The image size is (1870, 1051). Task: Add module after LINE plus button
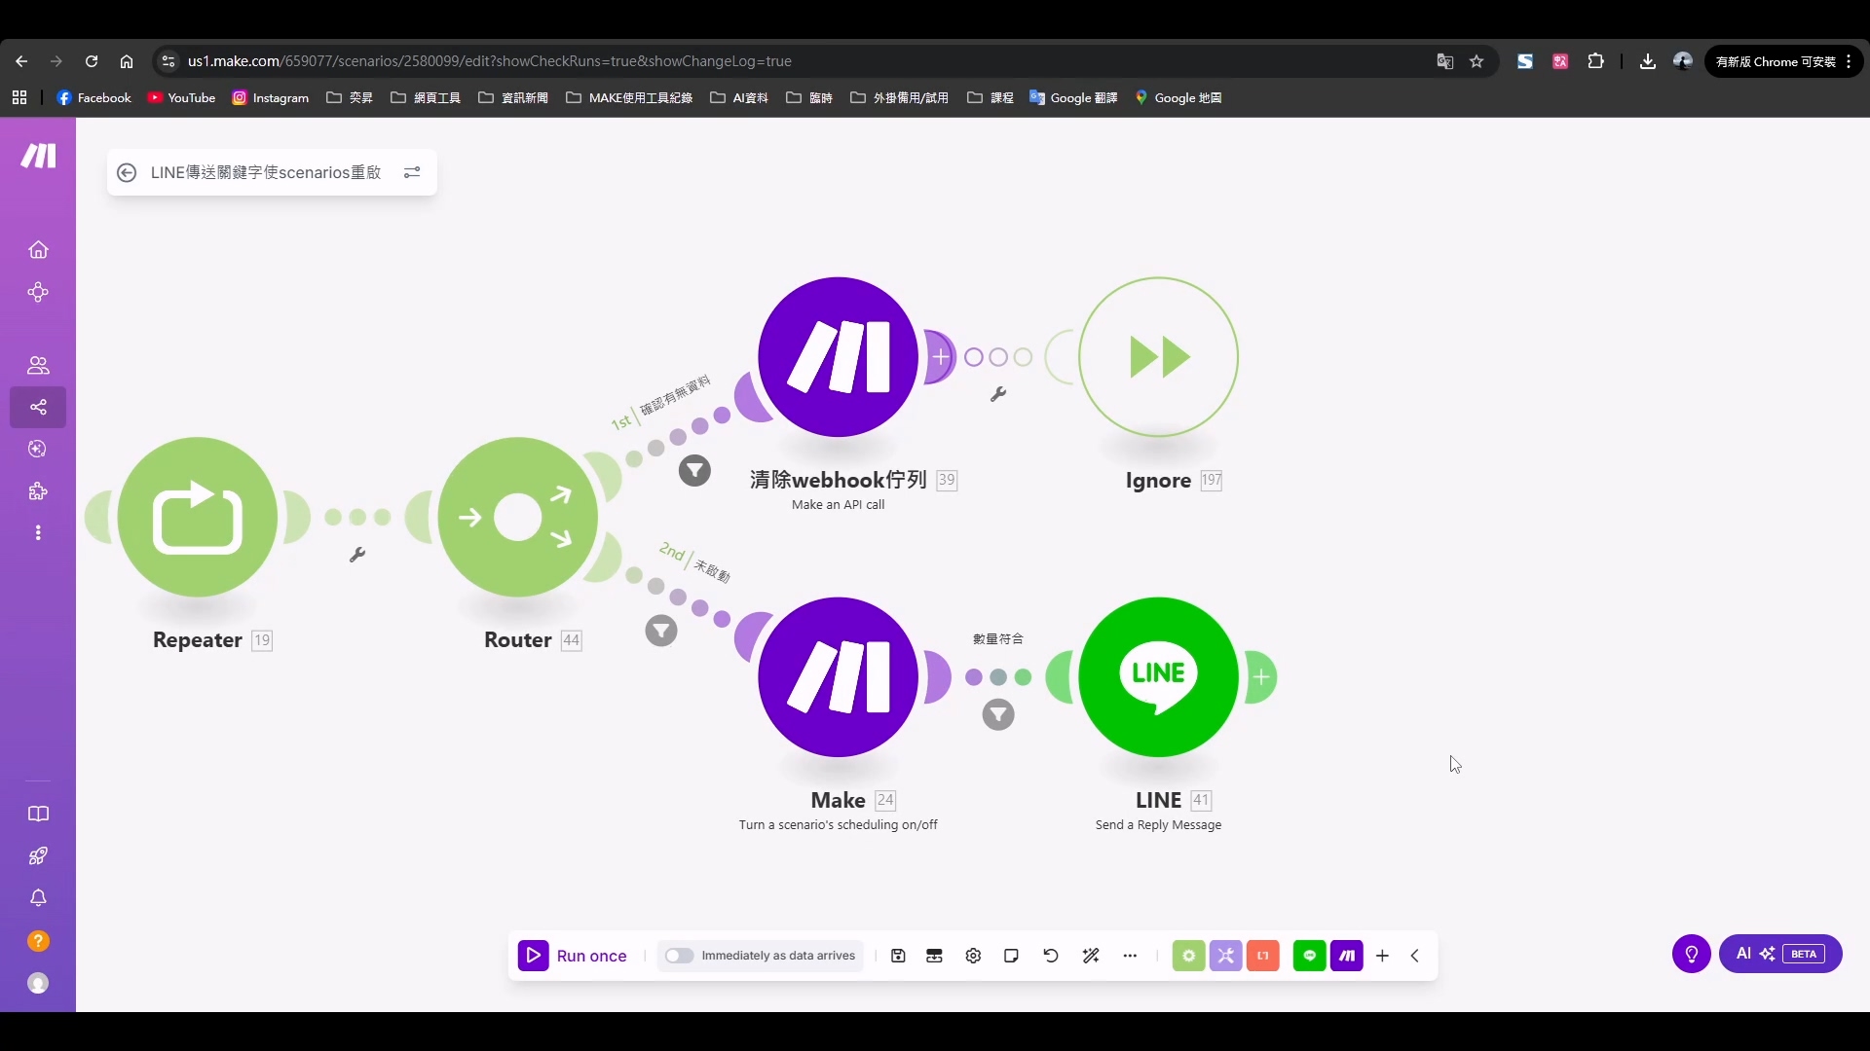pos(1261,676)
